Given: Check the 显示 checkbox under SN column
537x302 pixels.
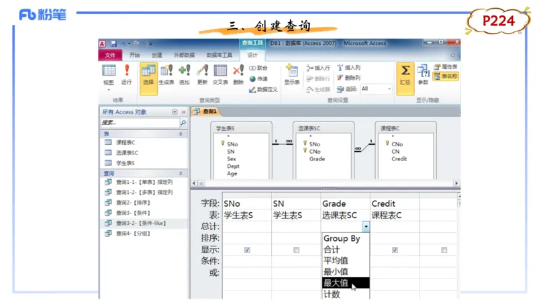Looking at the screenshot, I should pyautogui.click(x=296, y=250).
